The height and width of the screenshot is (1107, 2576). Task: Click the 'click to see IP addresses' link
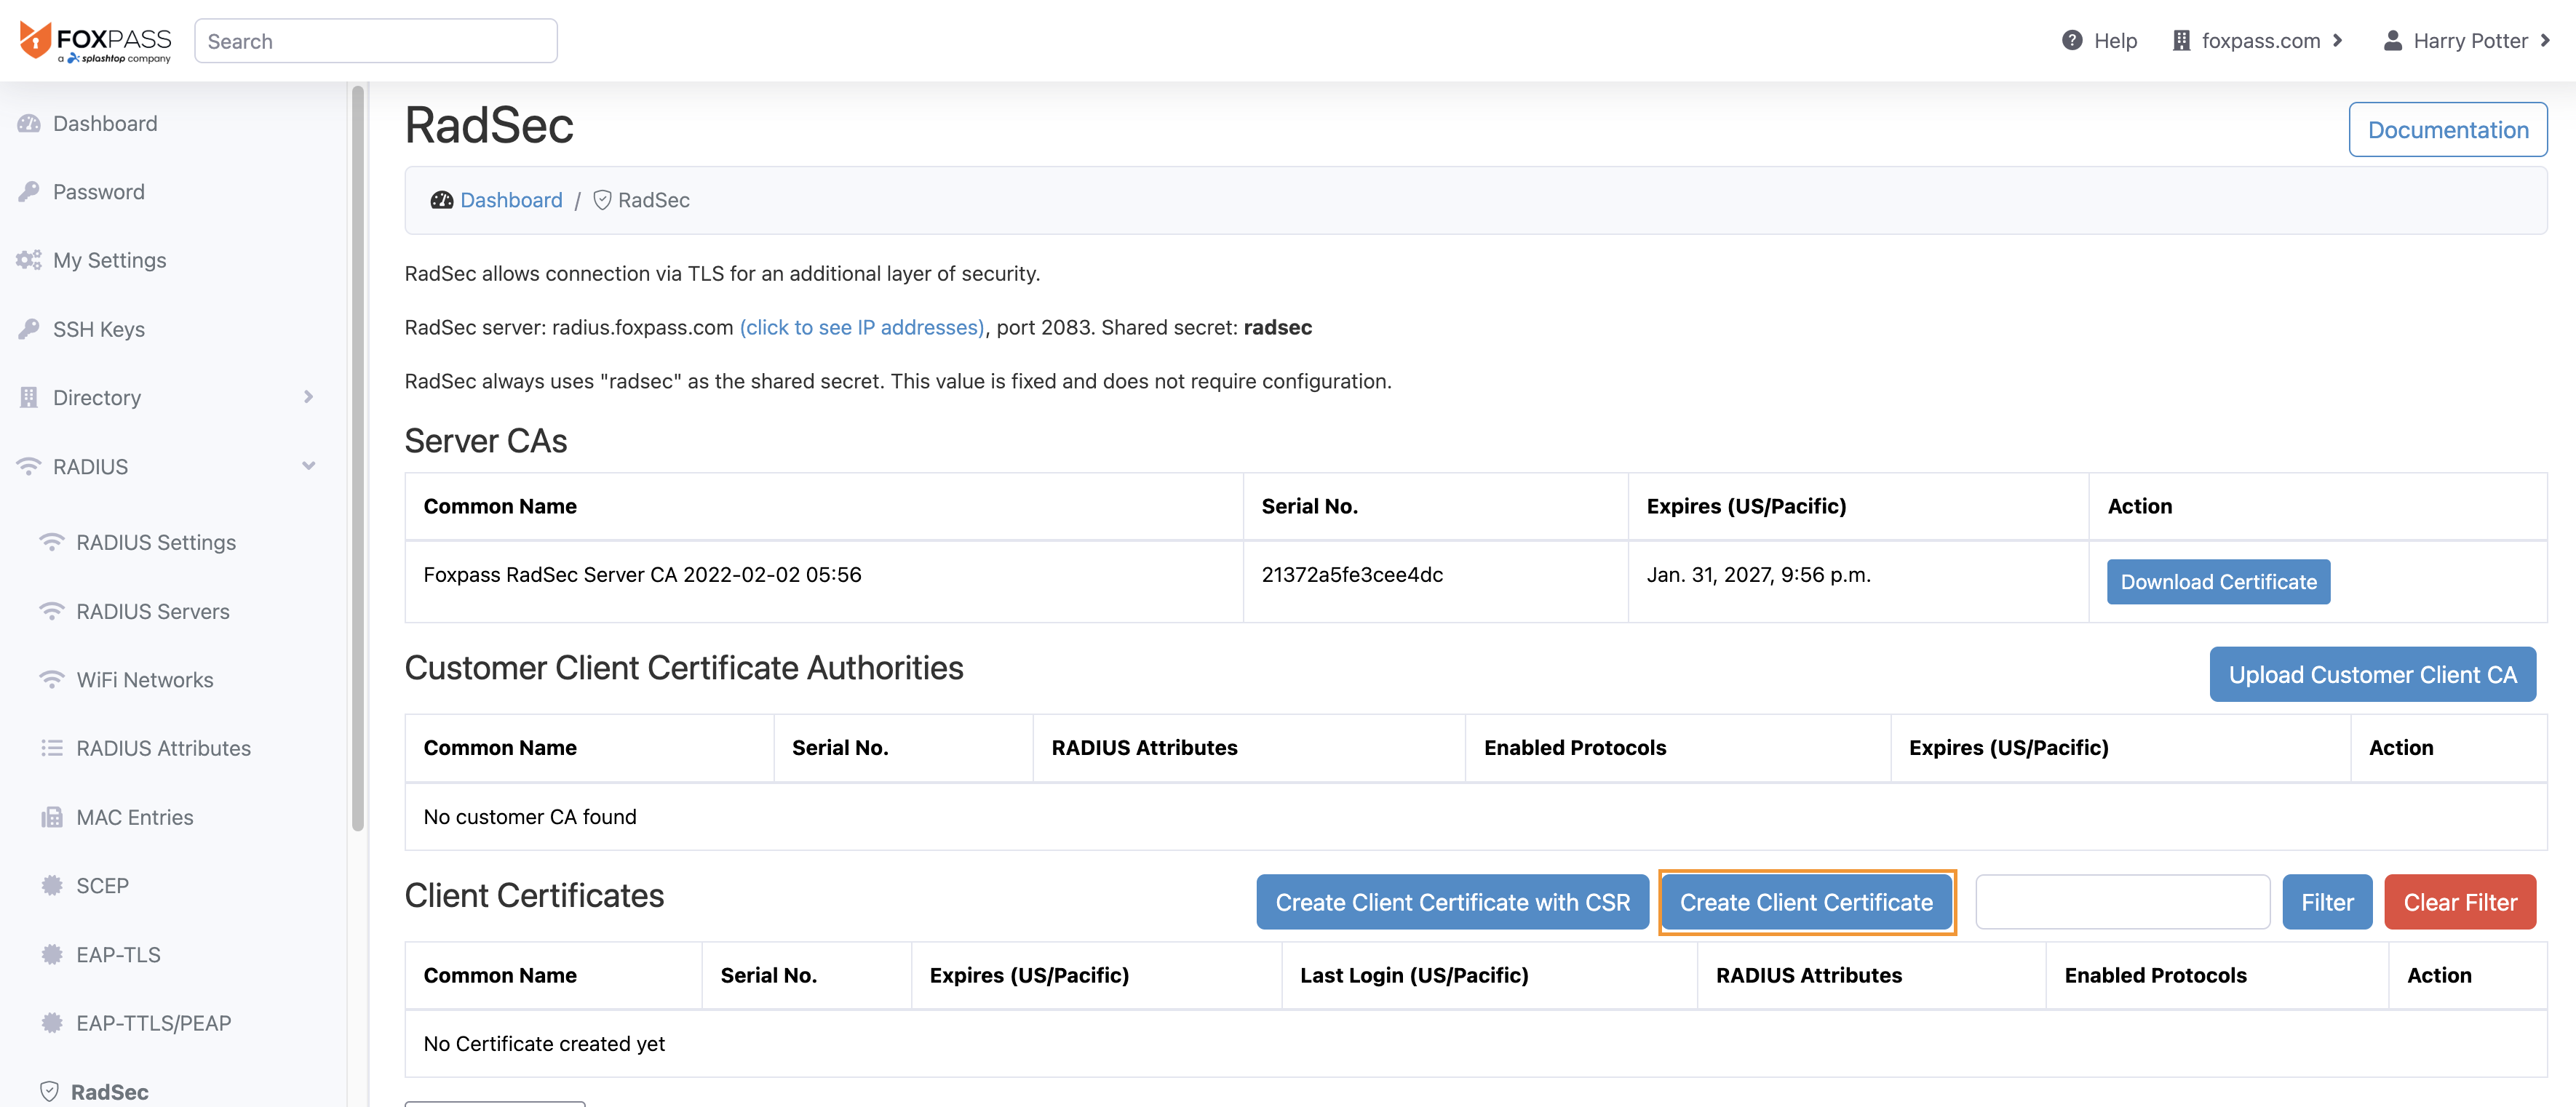pyautogui.click(x=862, y=328)
